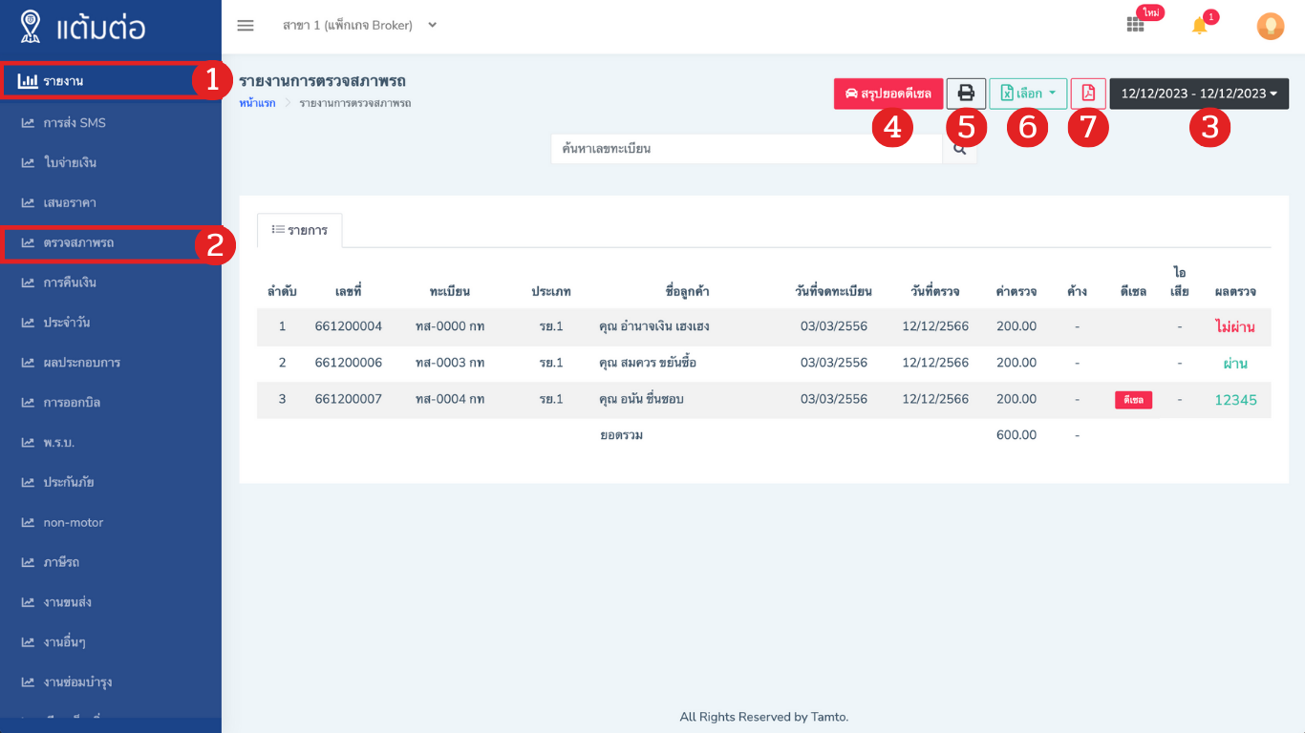Open the 12/12/2023 date range picker
Screen dimensions: 1305x733
click(1199, 94)
